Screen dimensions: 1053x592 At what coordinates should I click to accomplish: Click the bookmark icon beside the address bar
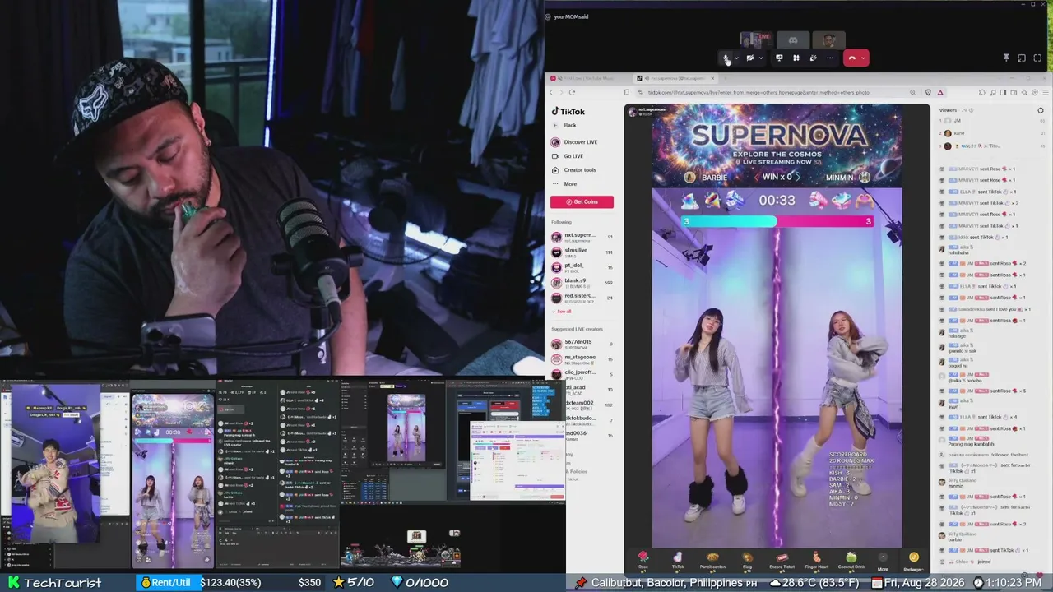point(627,92)
